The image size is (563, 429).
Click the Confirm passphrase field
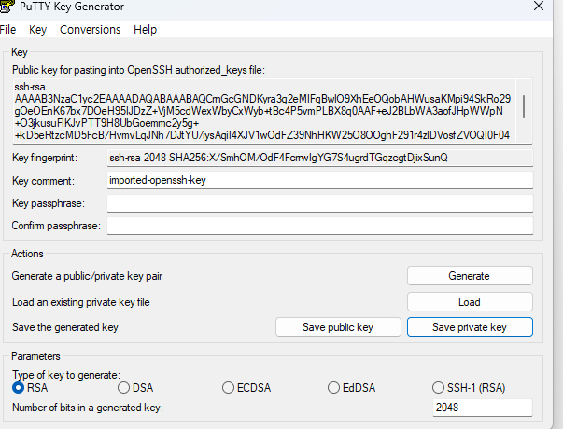[320, 226]
